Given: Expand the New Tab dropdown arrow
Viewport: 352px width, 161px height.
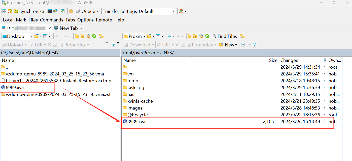Looking at the screenshot, I should [x=81, y=29].
